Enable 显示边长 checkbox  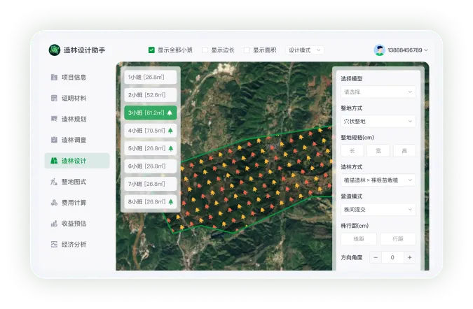[x=205, y=50]
